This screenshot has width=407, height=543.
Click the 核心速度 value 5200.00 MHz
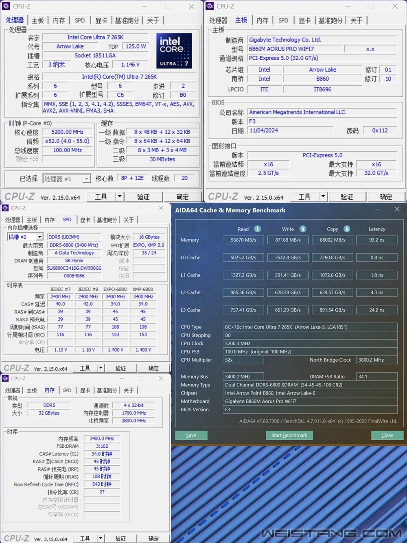coord(67,132)
